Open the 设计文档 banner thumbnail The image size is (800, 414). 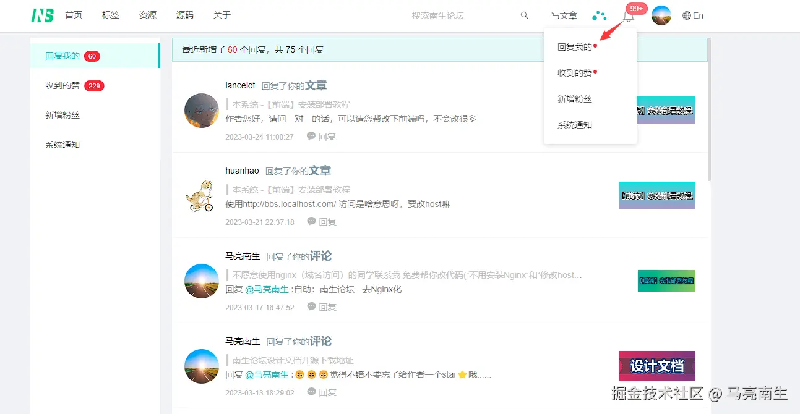(656, 366)
